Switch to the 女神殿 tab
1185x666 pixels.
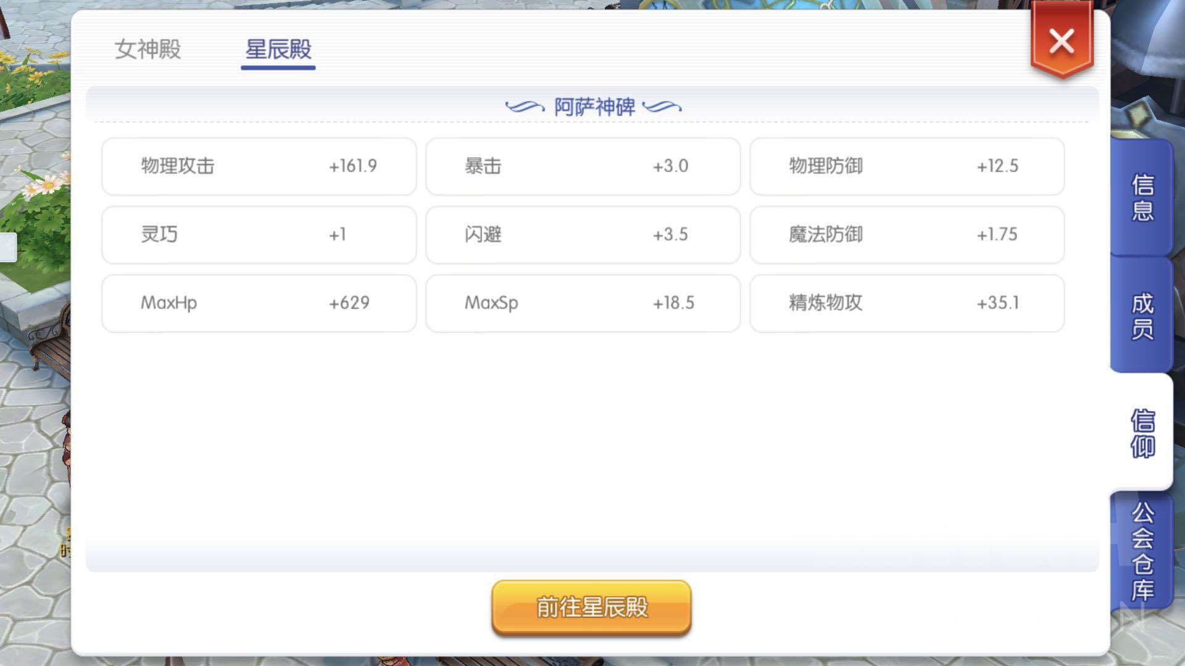pyautogui.click(x=147, y=51)
